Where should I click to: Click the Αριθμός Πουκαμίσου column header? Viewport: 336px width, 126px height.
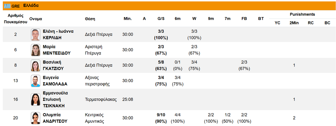pos(15,19)
